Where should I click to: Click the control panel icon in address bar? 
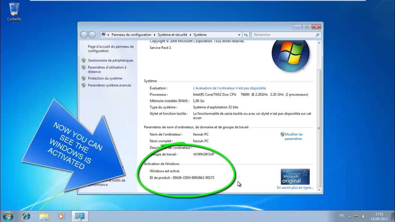103,35
